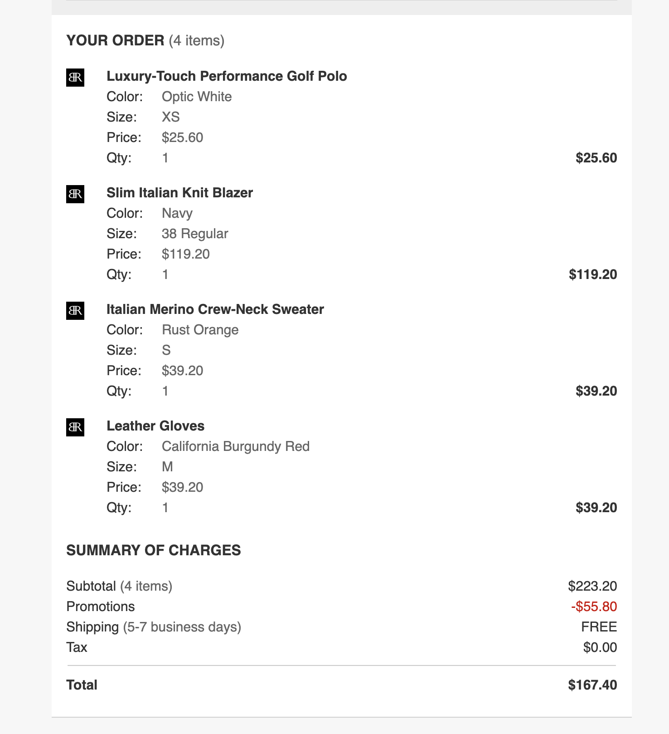The image size is (669, 734).
Task: Open Leather Gloves product title
Action: click(x=155, y=426)
